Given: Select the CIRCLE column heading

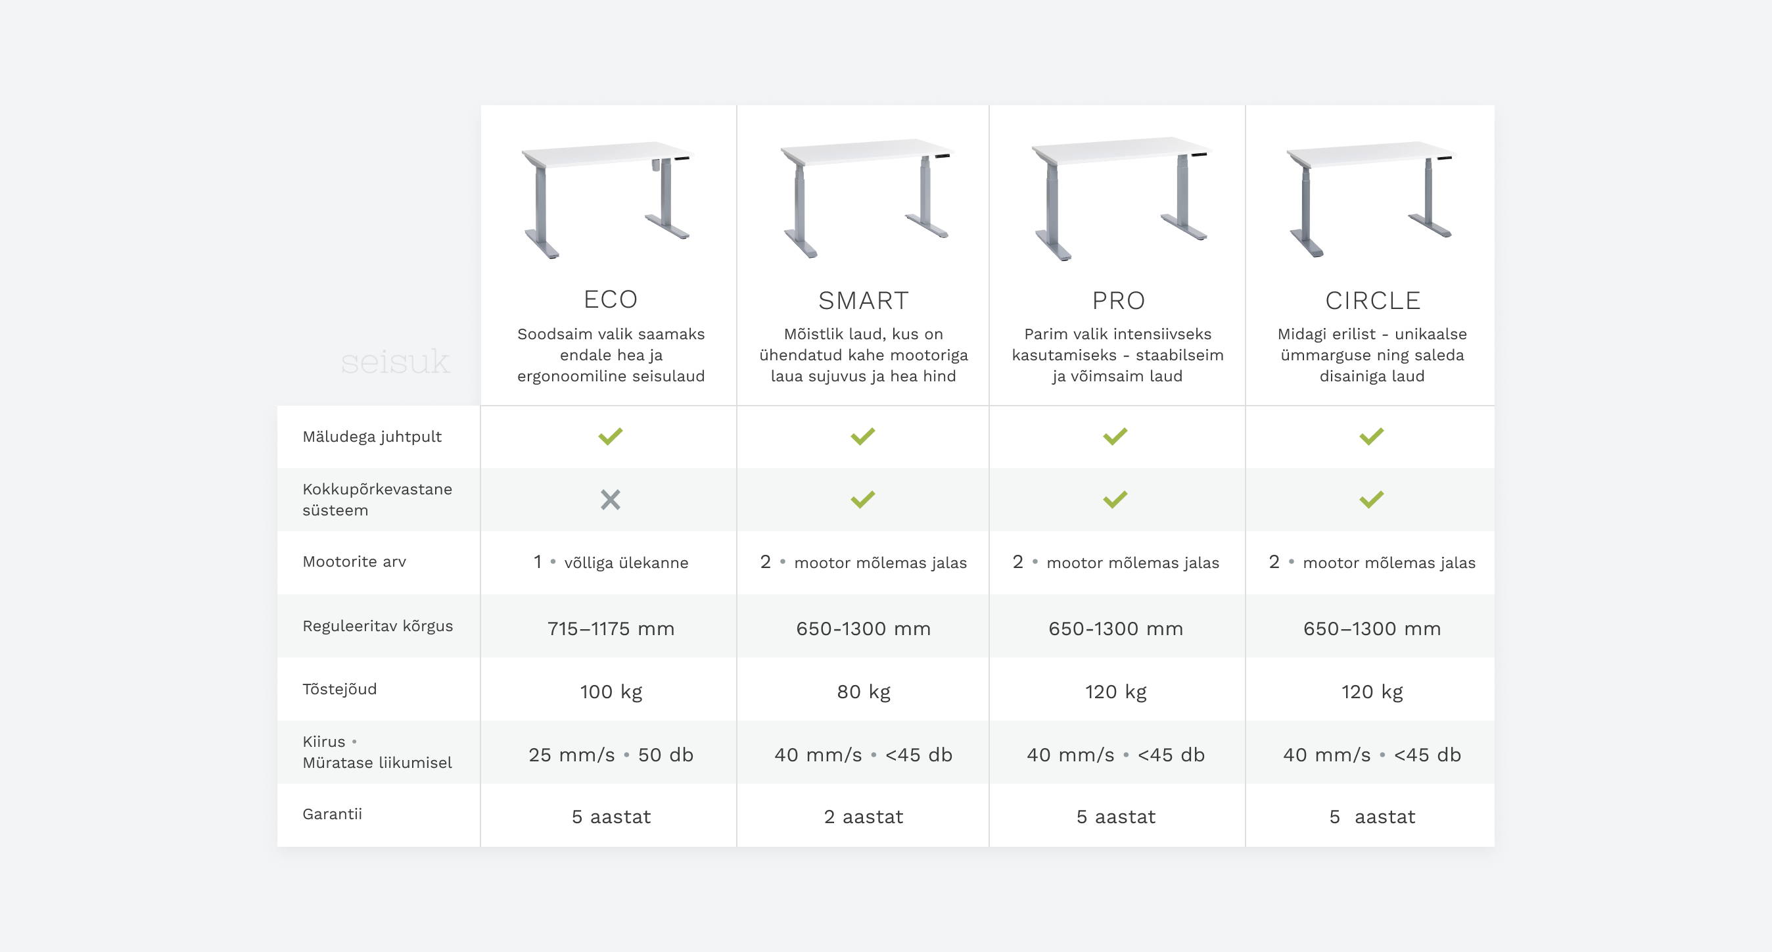Looking at the screenshot, I should (x=1372, y=300).
